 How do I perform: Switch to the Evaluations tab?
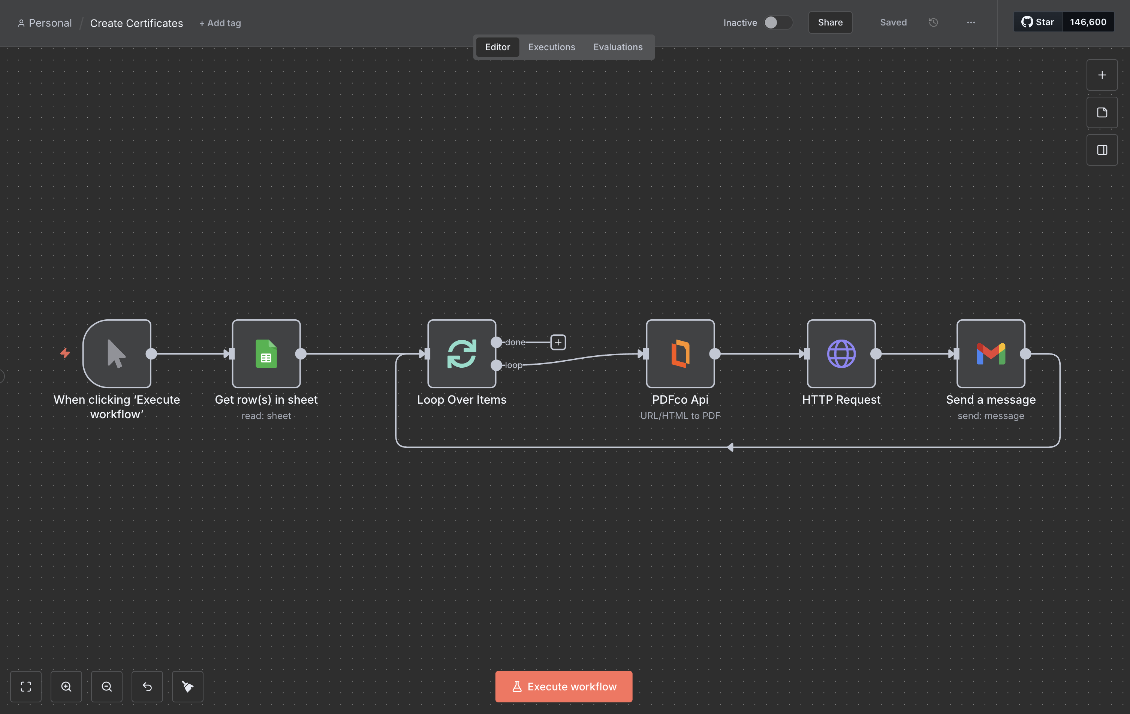tap(618, 47)
